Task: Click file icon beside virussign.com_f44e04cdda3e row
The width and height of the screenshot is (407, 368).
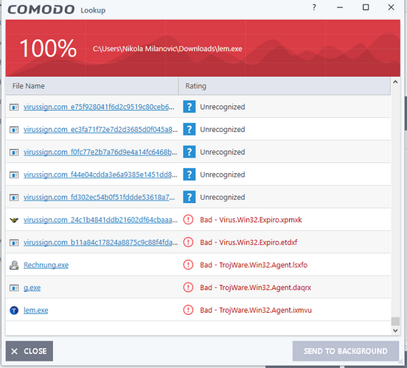Action: pyautogui.click(x=14, y=175)
